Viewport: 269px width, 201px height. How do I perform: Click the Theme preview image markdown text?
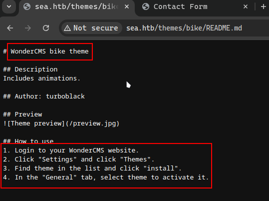pyautogui.click(x=61, y=123)
